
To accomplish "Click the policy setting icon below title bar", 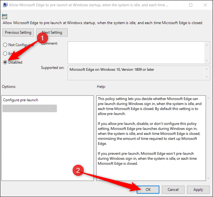I will tap(5, 17).
